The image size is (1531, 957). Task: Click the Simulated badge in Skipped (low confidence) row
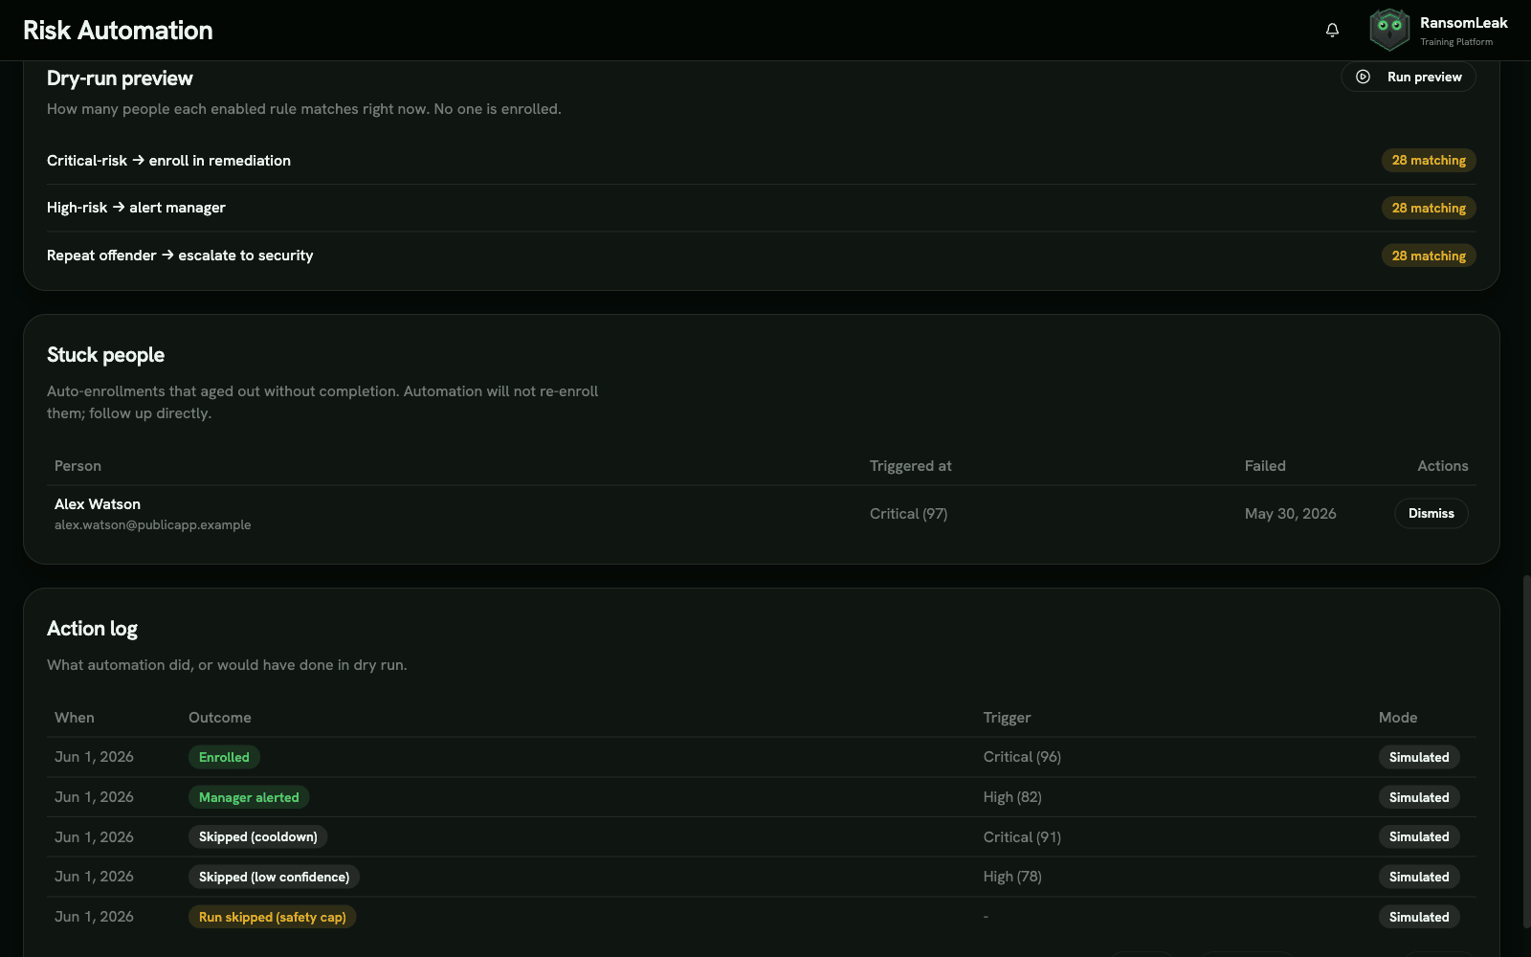click(x=1419, y=877)
